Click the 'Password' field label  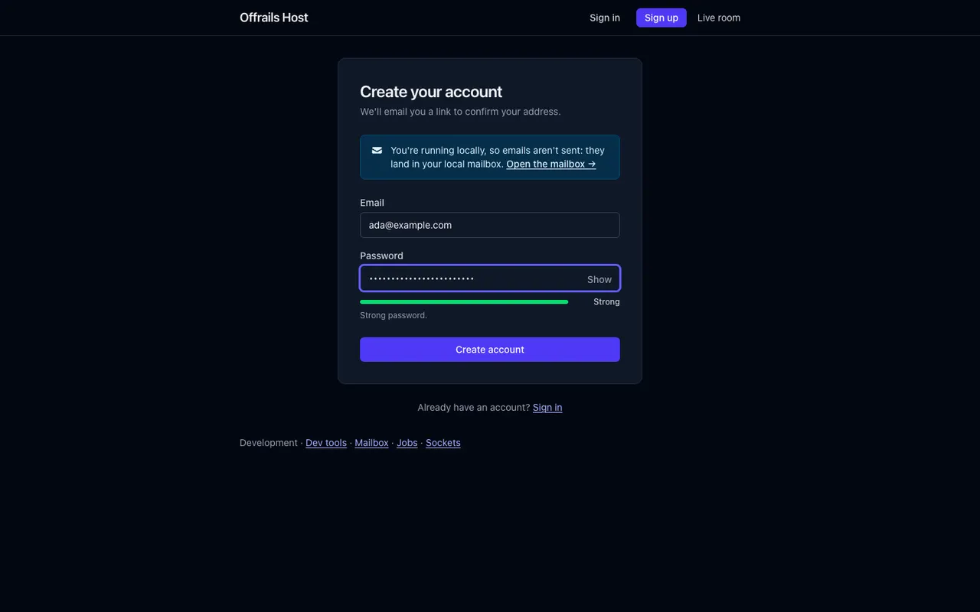click(381, 256)
